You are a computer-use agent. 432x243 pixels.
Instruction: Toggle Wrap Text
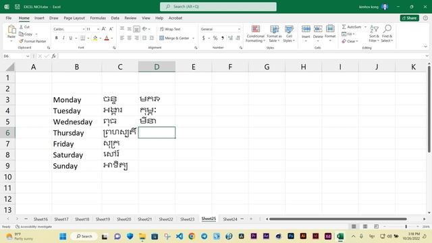pos(170,29)
